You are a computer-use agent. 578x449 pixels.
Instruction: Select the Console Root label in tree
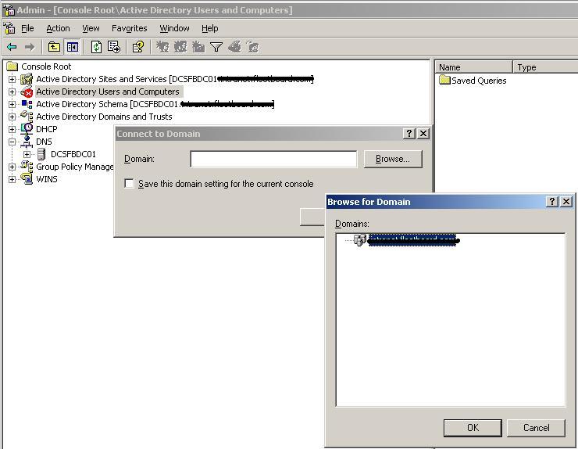(46, 66)
